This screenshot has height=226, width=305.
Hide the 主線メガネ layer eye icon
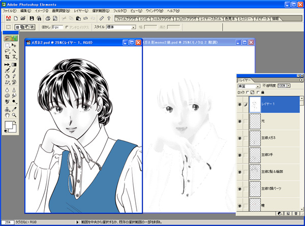tap(240, 138)
